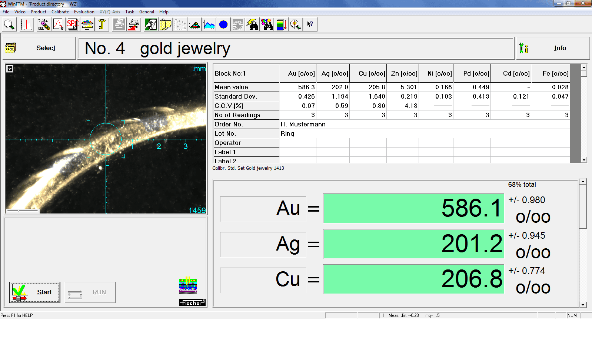Image resolution: width=592 pixels, height=361 pixels.
Task: Click the color layer bar with red arrow icon
Action: point(281,25)
